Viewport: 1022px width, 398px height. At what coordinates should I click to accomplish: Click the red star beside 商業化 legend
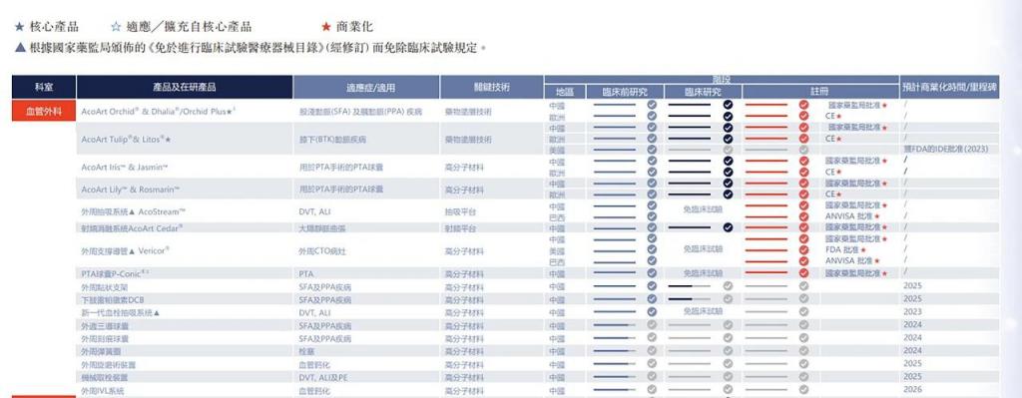coord(326,27)
